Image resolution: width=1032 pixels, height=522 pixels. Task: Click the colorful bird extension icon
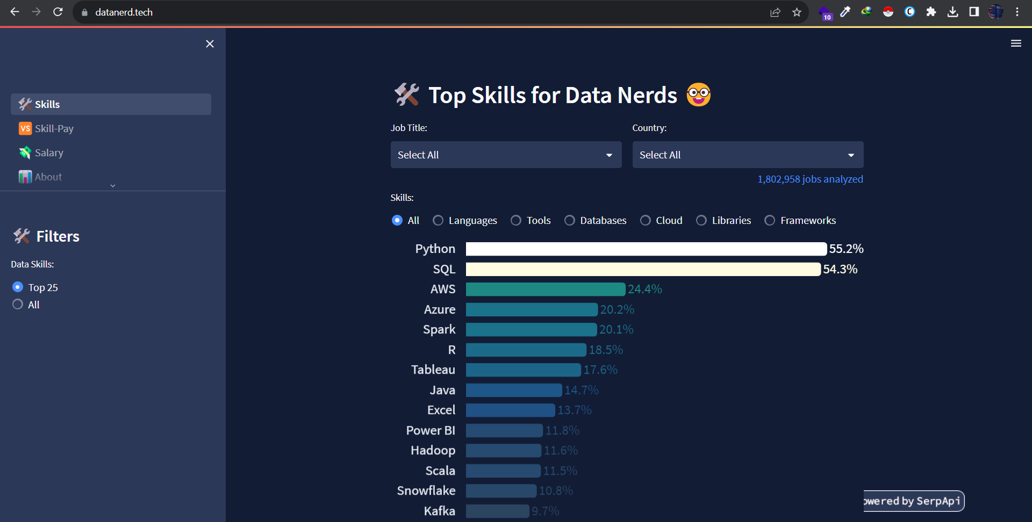pos(866,12)
